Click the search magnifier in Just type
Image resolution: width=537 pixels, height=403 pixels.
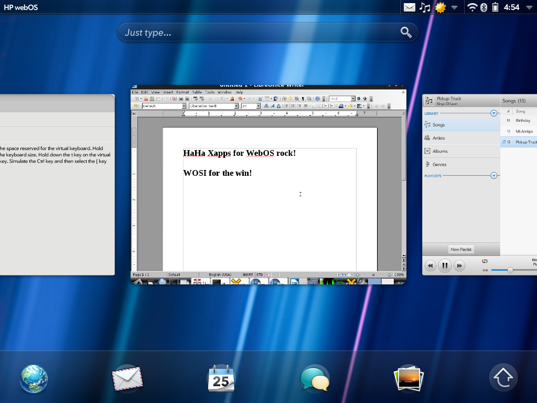click(x=406, y=33)
